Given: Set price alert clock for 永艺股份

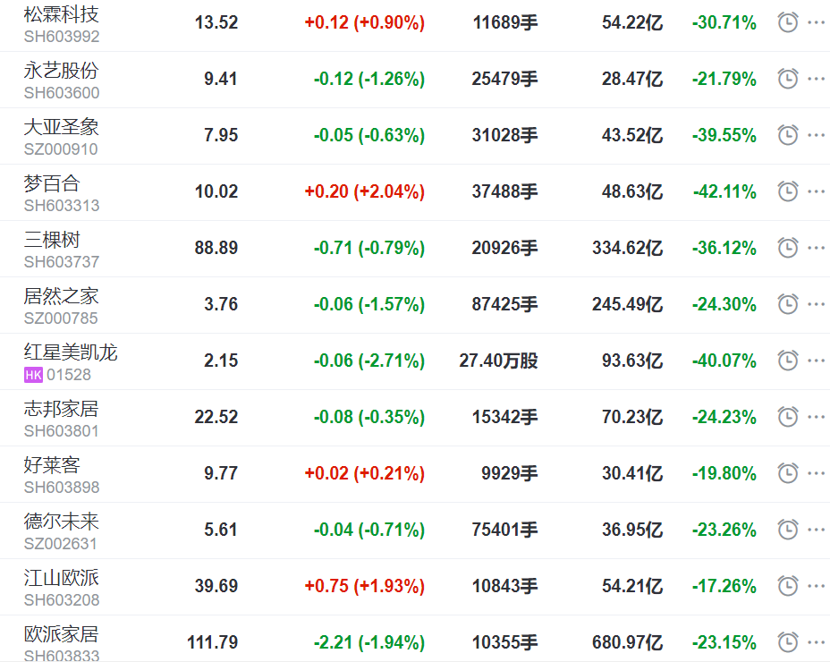Looking at the screenshot, I should coord(788,79).
